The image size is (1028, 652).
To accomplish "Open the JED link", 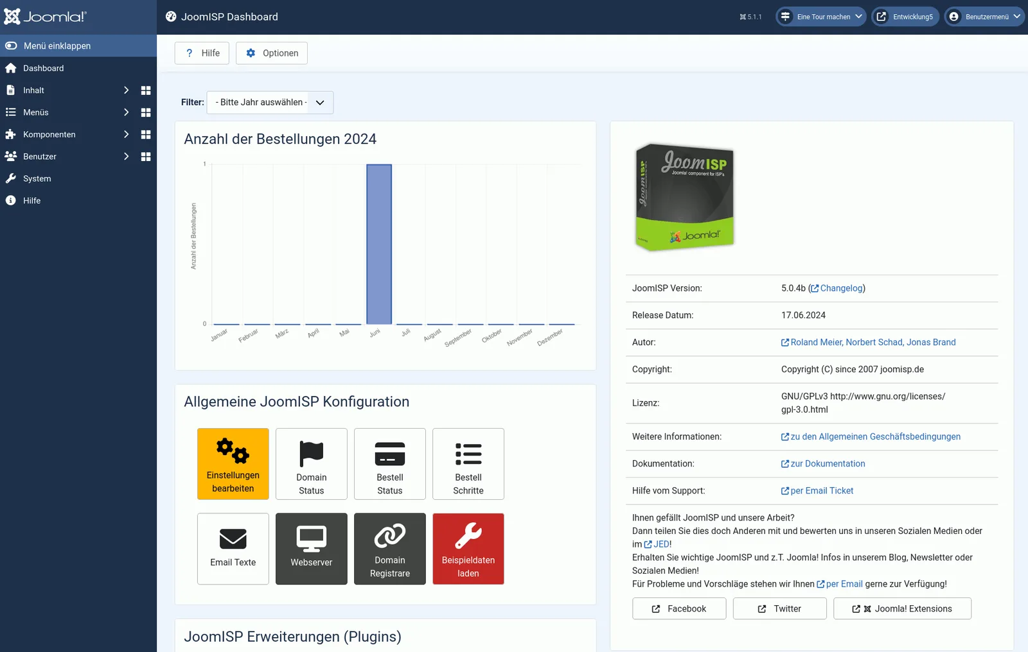I will pyautogui.click(x=657, y=544).
